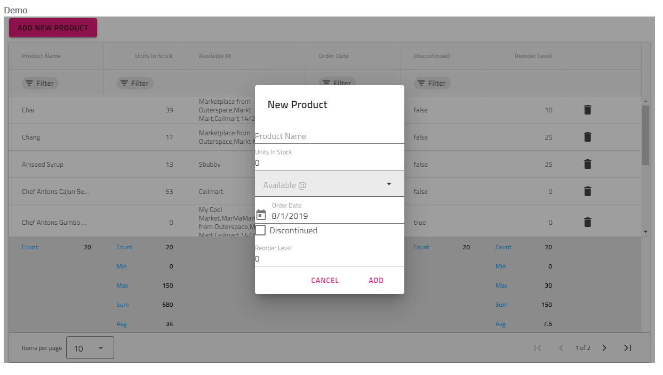The height and width of the screenshot is (375, 663).
Task: Delete the Chai product row
Action: point(587,110)
